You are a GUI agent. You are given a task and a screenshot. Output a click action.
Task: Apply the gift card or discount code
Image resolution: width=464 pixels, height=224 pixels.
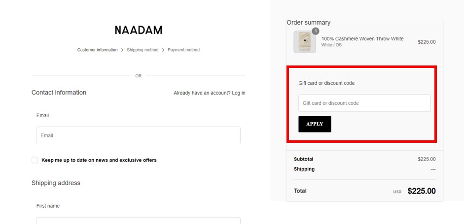tap(315, 124)
